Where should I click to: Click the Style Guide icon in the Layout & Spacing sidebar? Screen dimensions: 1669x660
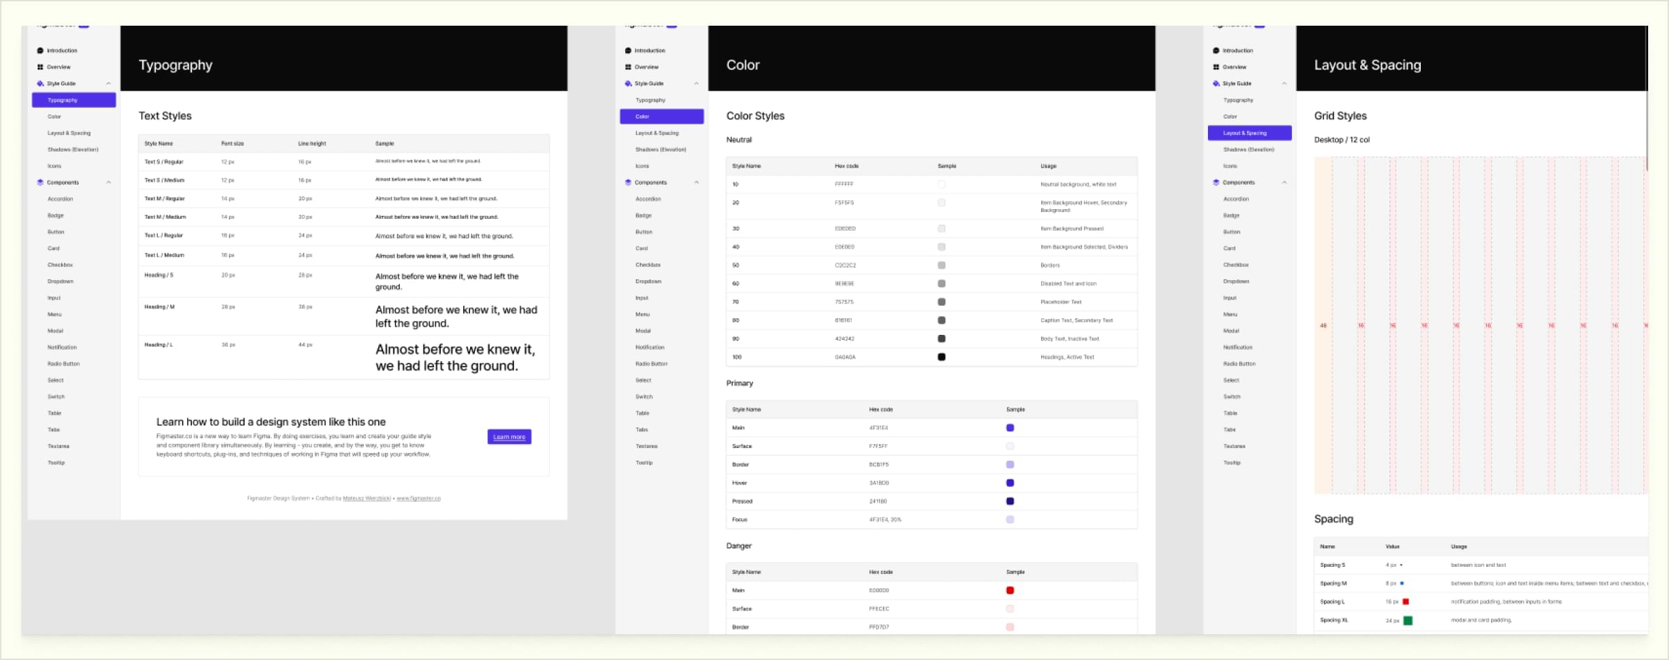pos(1216,83)
